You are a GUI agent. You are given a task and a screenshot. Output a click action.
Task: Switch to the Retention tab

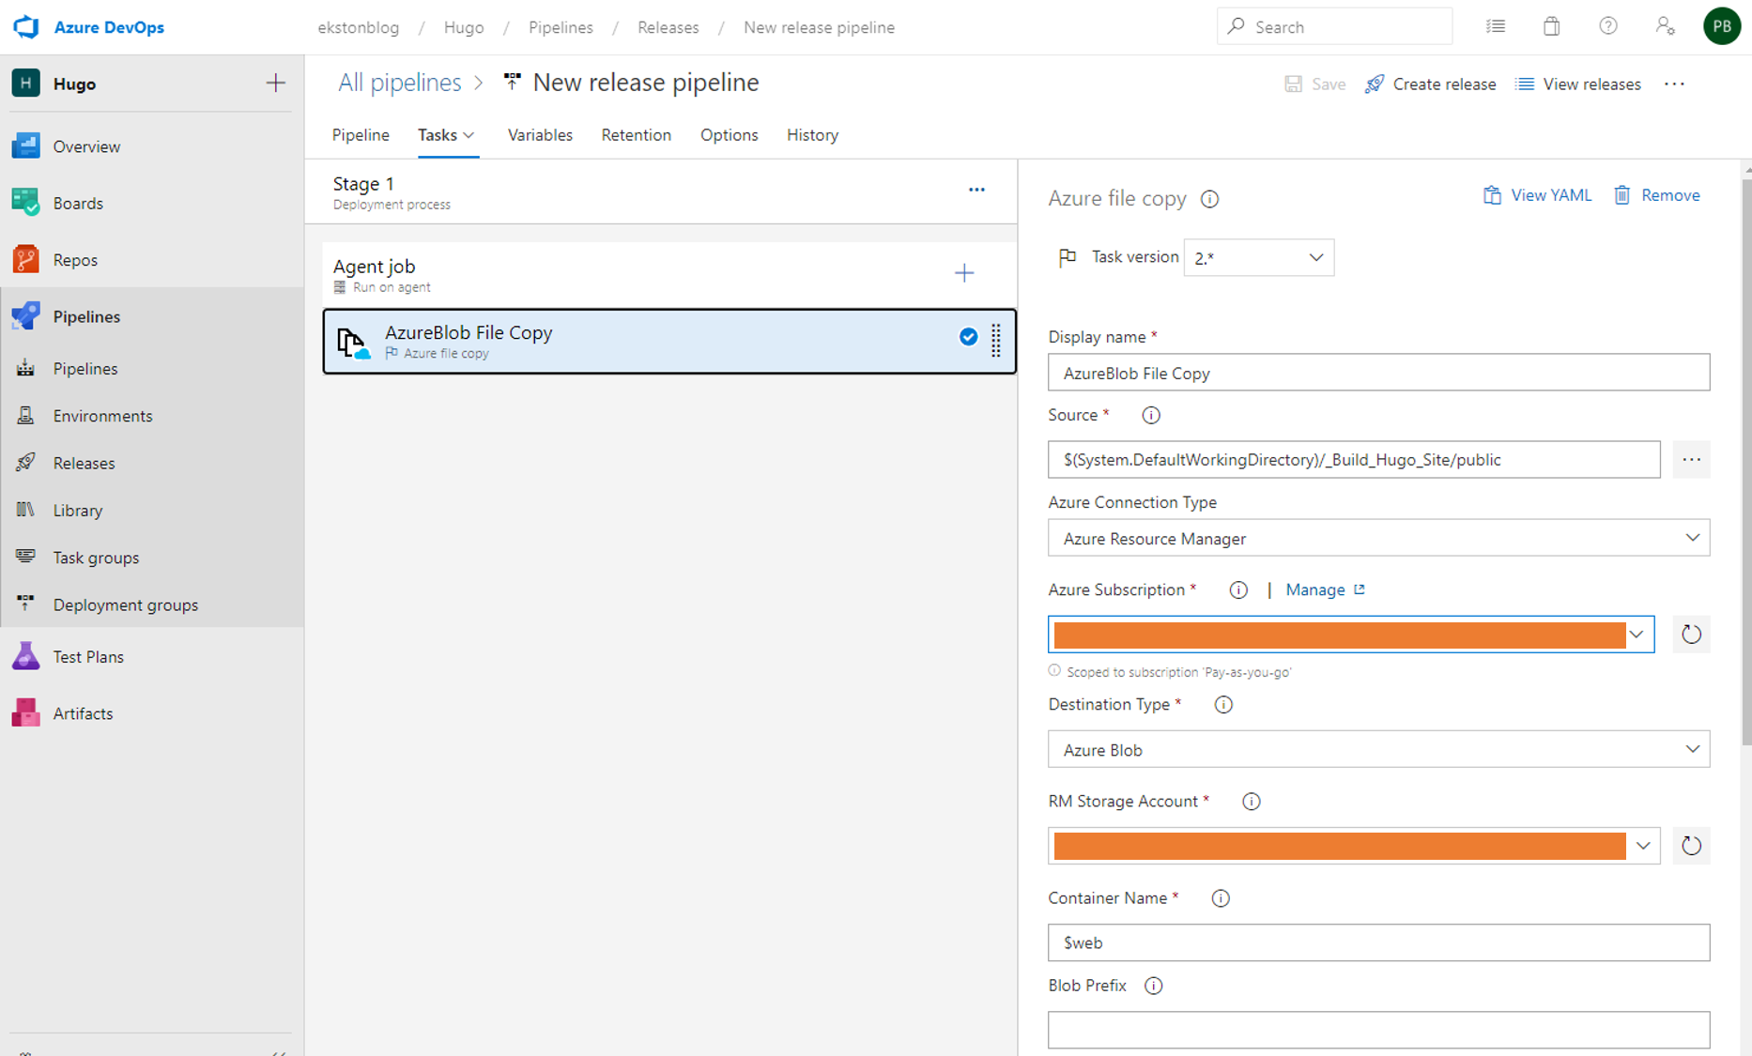(637, 135)
